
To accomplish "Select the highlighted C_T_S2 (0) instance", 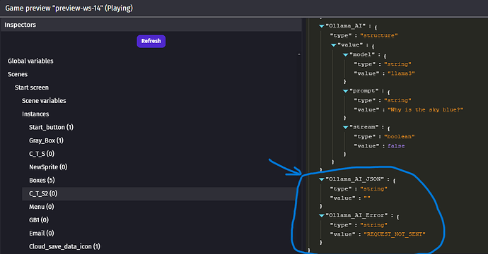I will click(158, 194).
